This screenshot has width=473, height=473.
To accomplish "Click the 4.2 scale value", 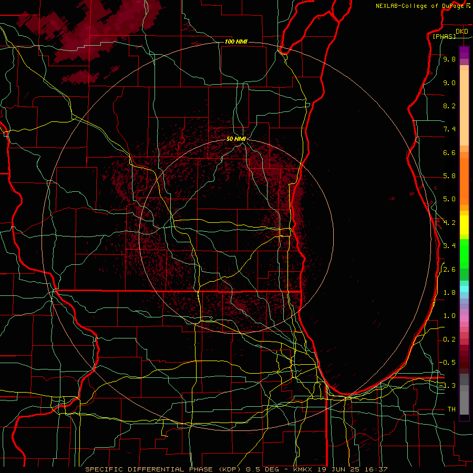I will coord(449,223).
